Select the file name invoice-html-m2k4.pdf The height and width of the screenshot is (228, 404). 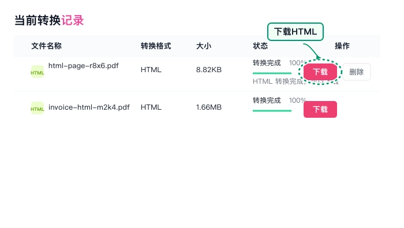[x=89, y=107]
